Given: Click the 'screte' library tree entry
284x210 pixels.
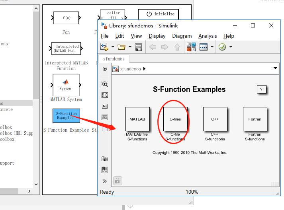Looking at the screenshot, I should (x=6, y=109).
